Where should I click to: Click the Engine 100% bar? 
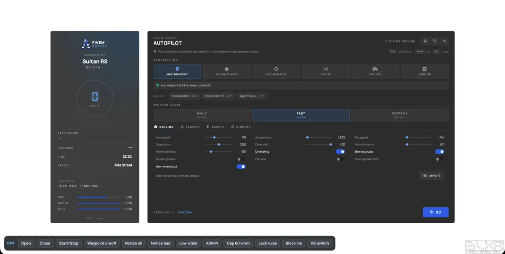click(x=99, y=203)
